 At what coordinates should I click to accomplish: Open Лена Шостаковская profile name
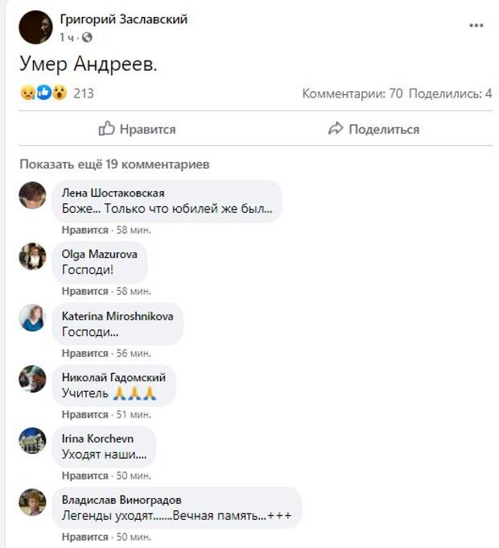pos(113,193)
